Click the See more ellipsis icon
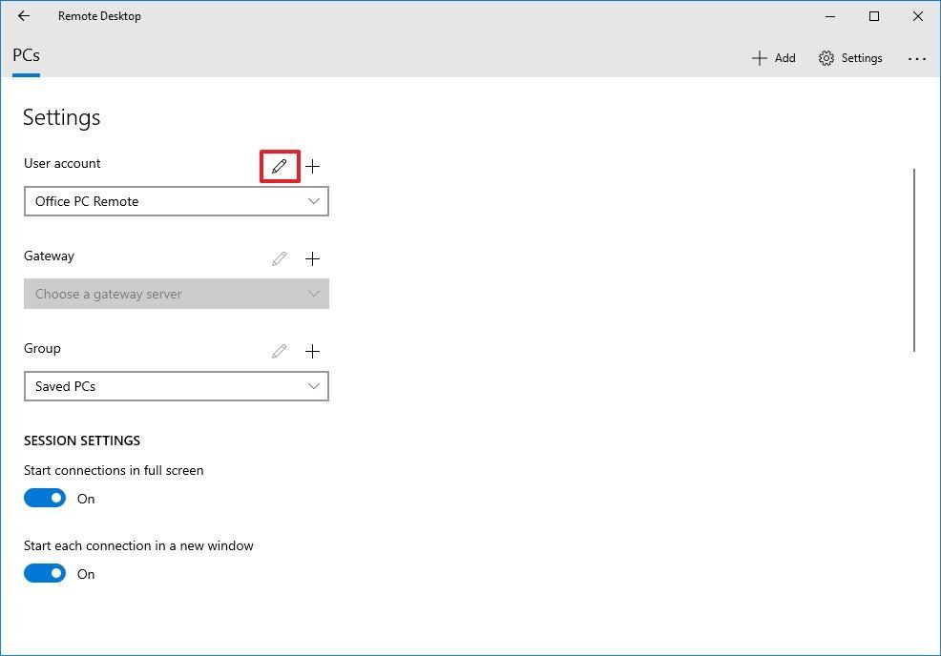 click(916, 58)
